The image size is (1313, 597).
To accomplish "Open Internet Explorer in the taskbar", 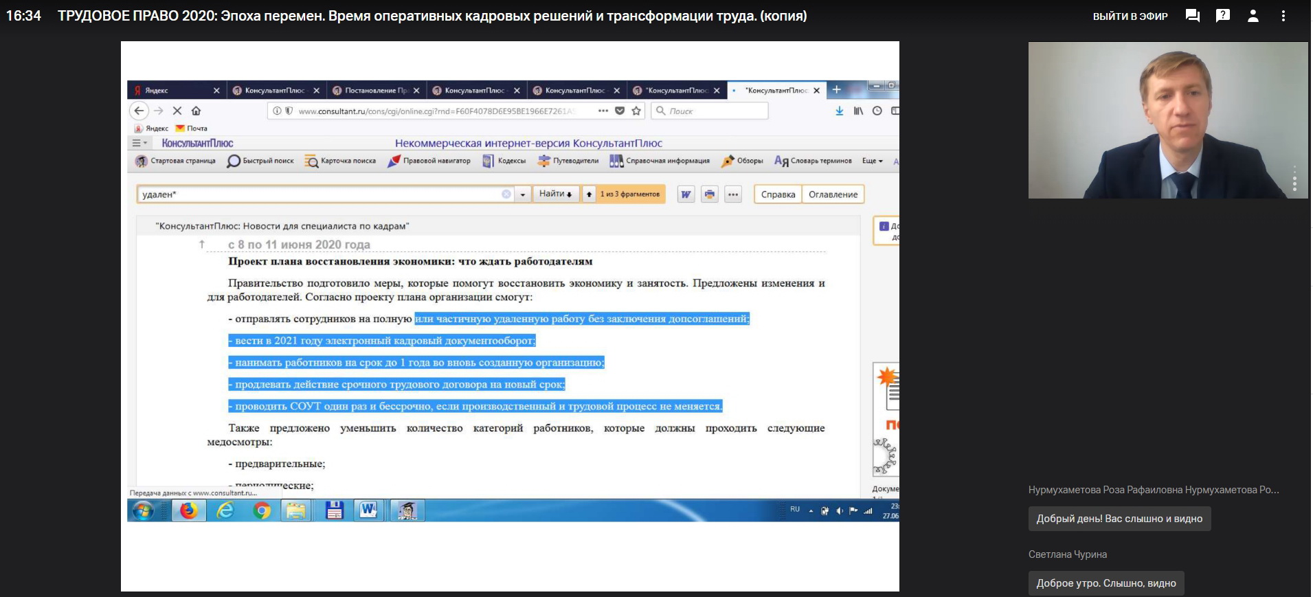I will tap(225, 510).
